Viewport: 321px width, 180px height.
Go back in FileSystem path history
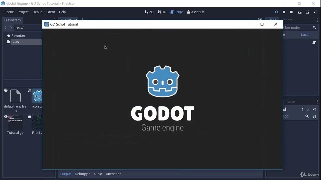pyautogui.click(x=6, y=28)
